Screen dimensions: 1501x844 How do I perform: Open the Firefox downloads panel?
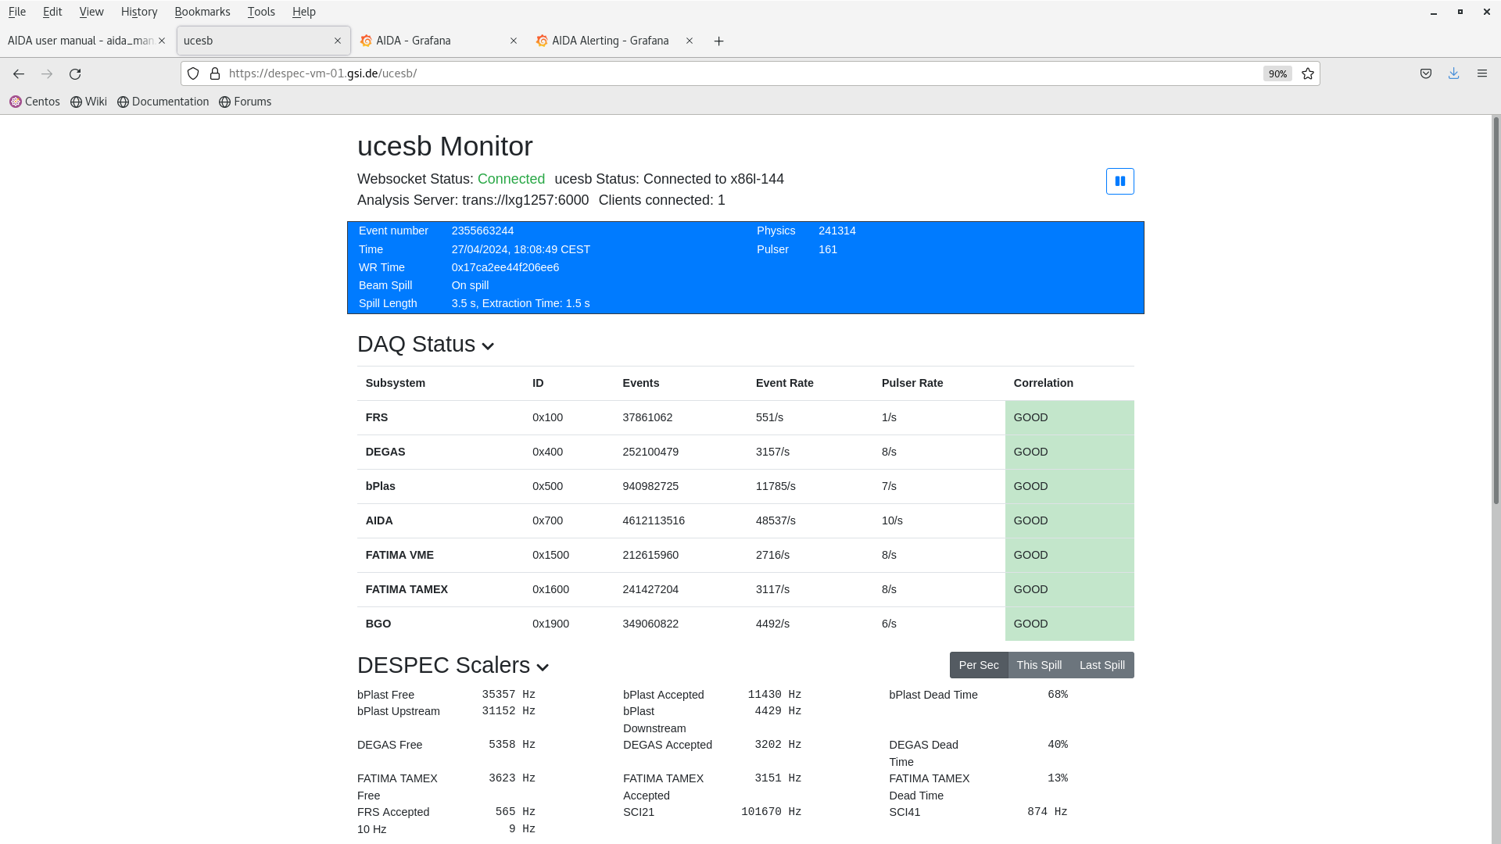(1453, 73)
